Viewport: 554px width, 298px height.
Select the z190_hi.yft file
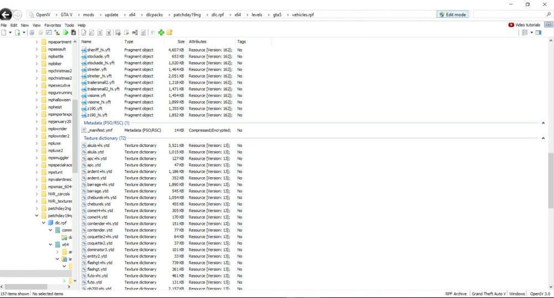pos(97,115)
